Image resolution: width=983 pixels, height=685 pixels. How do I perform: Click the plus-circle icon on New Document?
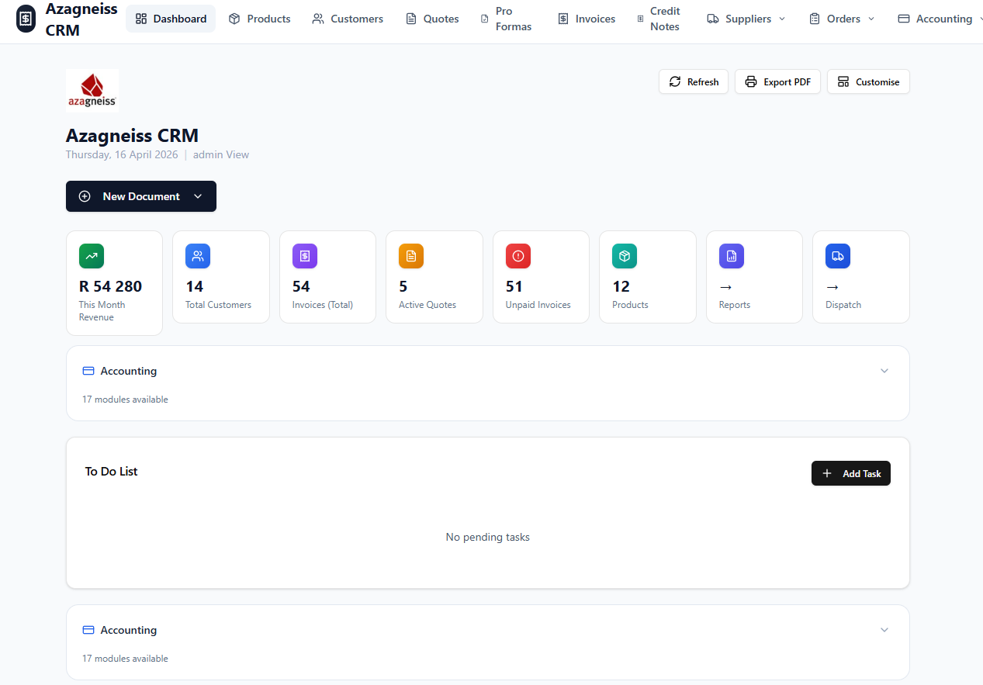85,196
